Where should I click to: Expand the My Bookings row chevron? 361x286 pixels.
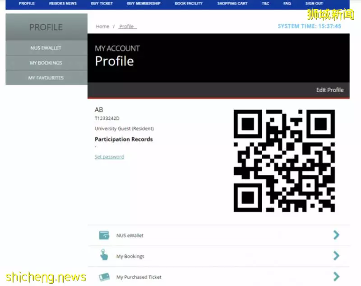336,256
